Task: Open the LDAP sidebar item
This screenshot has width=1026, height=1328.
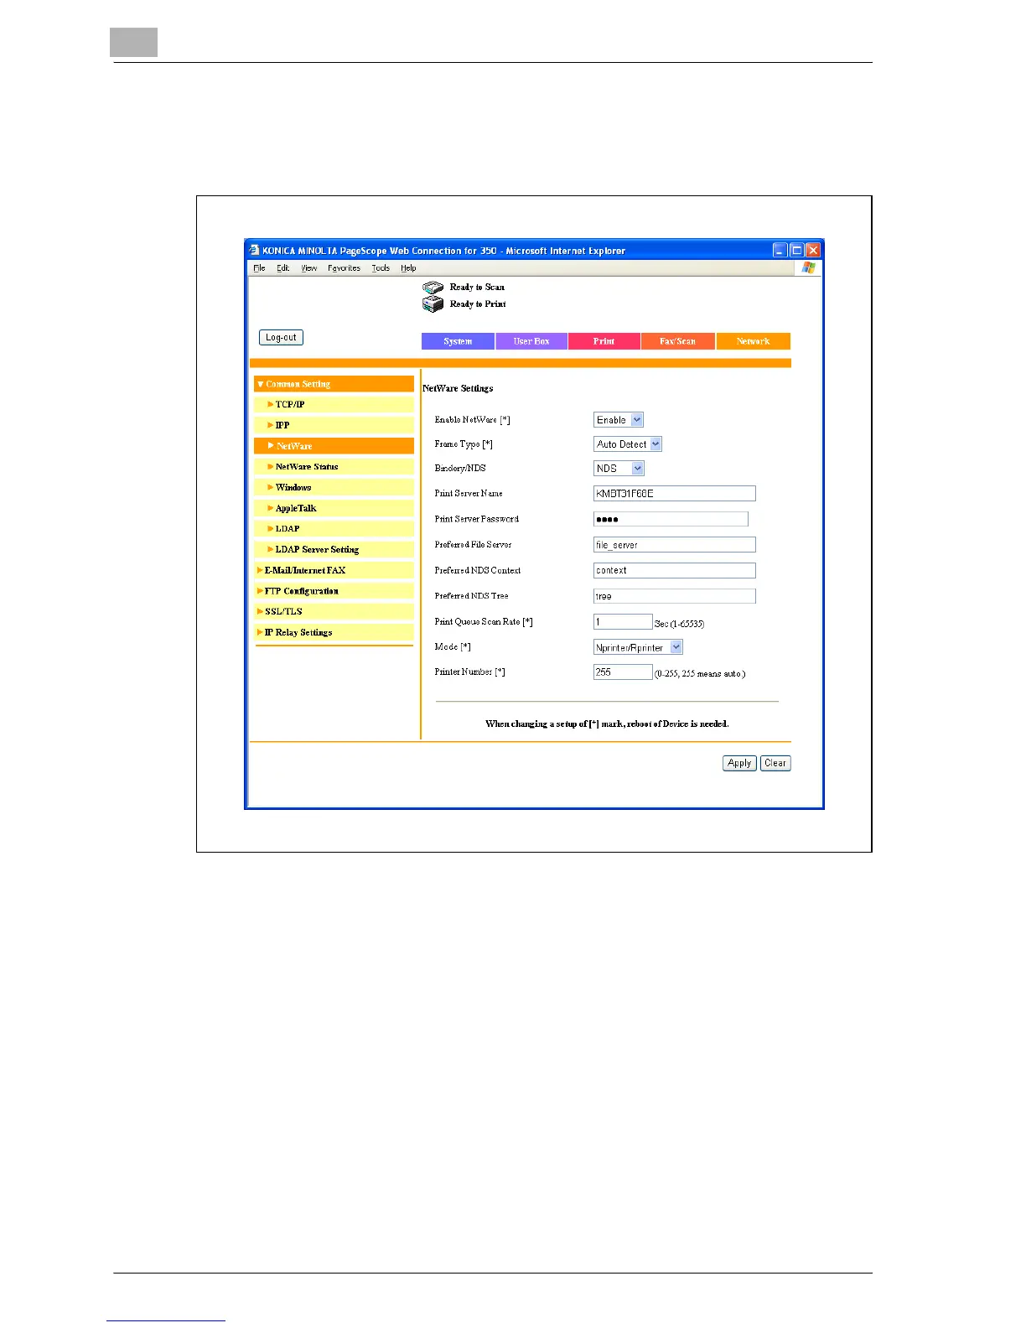Action: pos(334,528)
